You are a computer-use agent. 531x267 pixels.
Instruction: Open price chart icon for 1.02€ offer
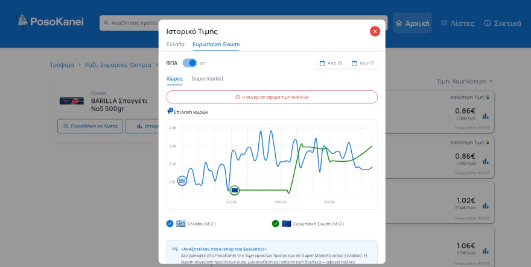coord(486,206)
